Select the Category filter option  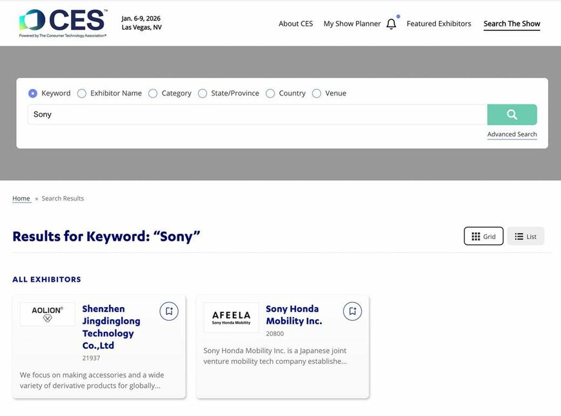[153, 93]
